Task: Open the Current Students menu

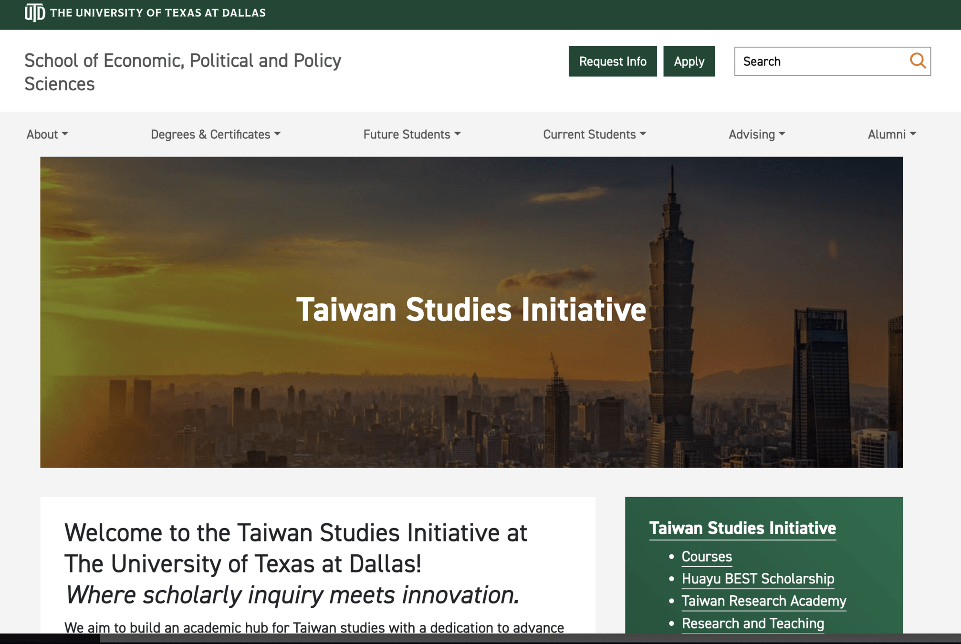Action: point(595,135)
